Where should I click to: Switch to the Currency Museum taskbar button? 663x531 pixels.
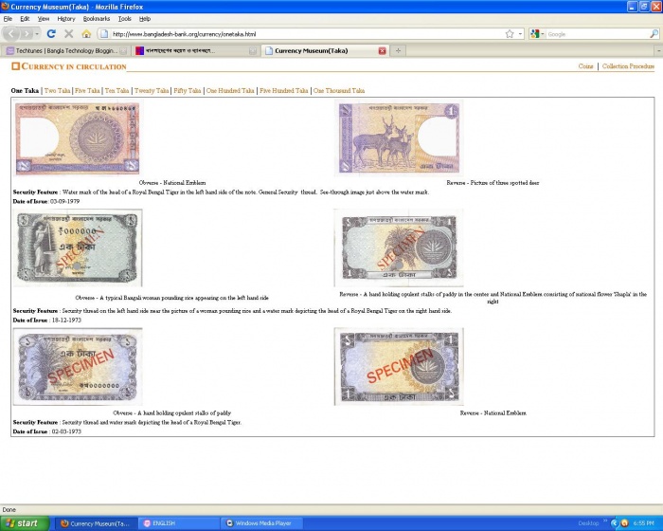point(96,523)
